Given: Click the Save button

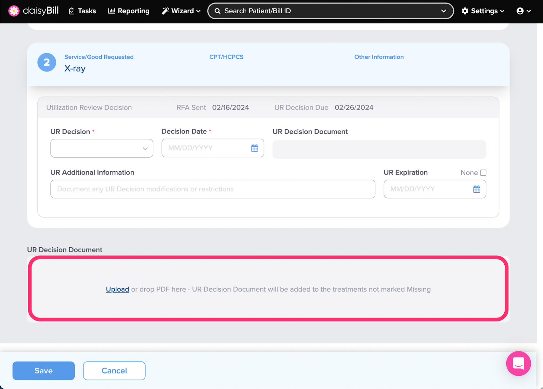Looking at the screenshot, I should (x=43, y=371).
